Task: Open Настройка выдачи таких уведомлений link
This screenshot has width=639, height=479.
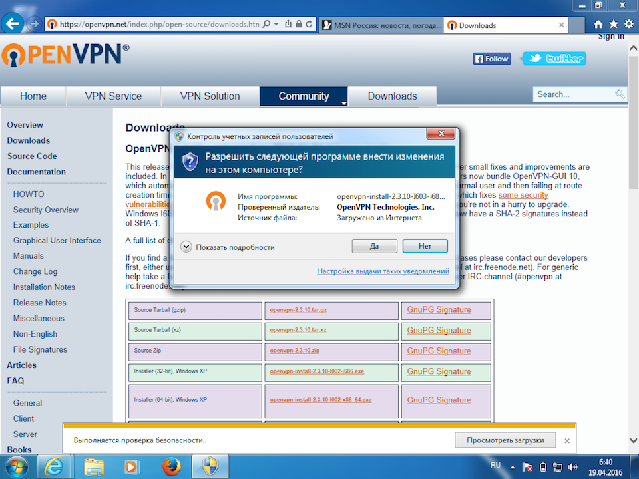Action: pyautogui.click(x=383, y=271)
